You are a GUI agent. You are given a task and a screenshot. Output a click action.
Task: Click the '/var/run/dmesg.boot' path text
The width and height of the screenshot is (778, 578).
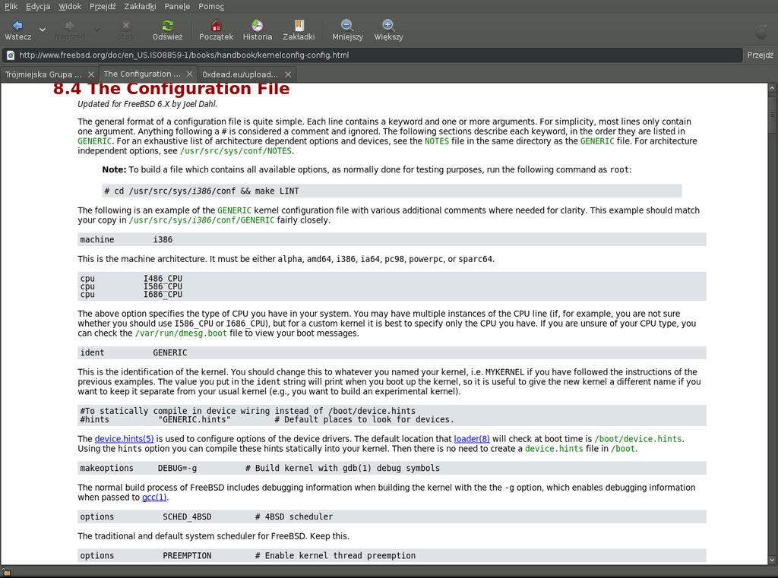(181, 333)
